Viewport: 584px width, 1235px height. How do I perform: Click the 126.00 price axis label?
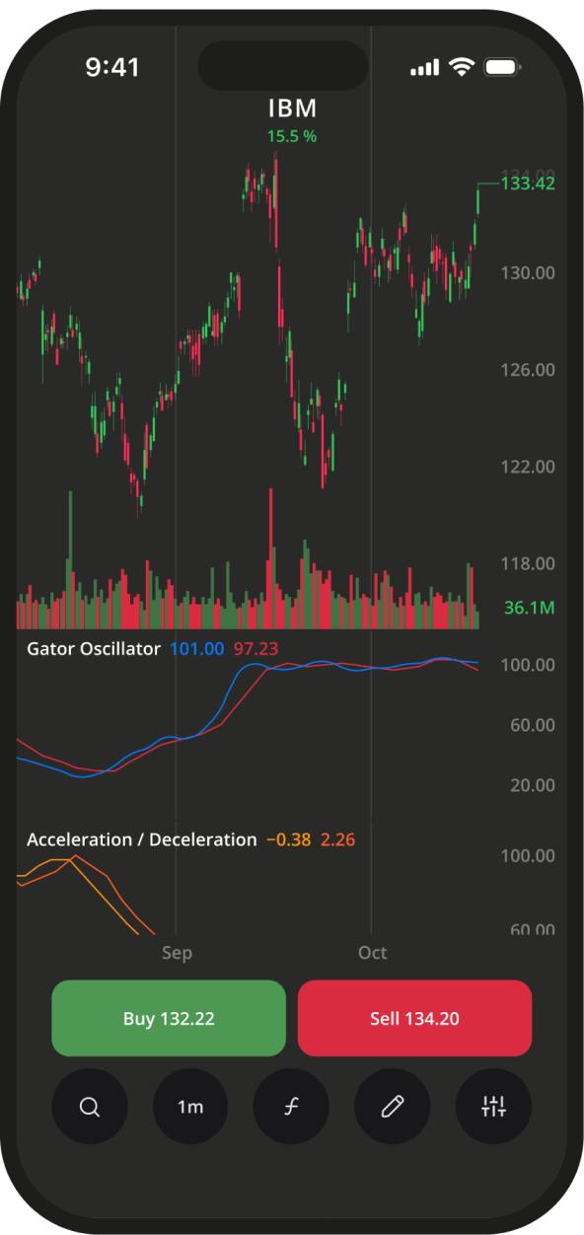(528, 370)
